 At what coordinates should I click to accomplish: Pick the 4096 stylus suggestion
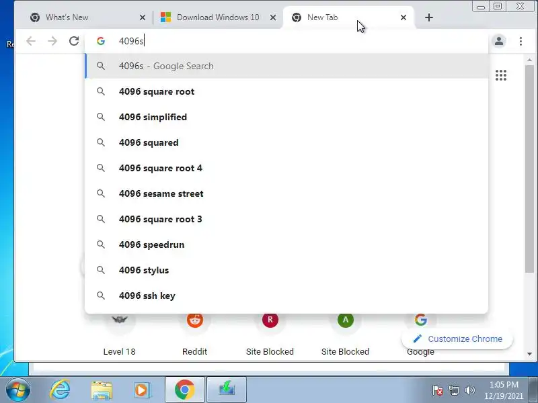tap(286, 270)
